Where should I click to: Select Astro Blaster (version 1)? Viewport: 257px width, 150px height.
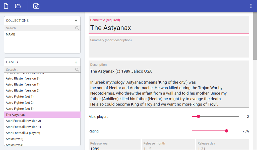coord(42,84)
